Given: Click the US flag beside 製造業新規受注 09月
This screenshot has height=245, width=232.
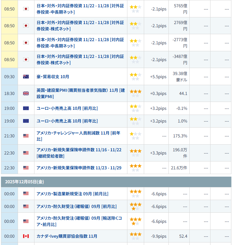Looking at the screenshot, I should pyautogui.click(x=26, y=193).
